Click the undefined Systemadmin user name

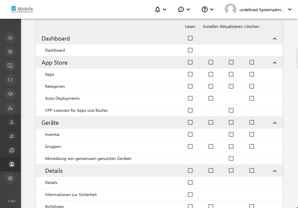262,10
